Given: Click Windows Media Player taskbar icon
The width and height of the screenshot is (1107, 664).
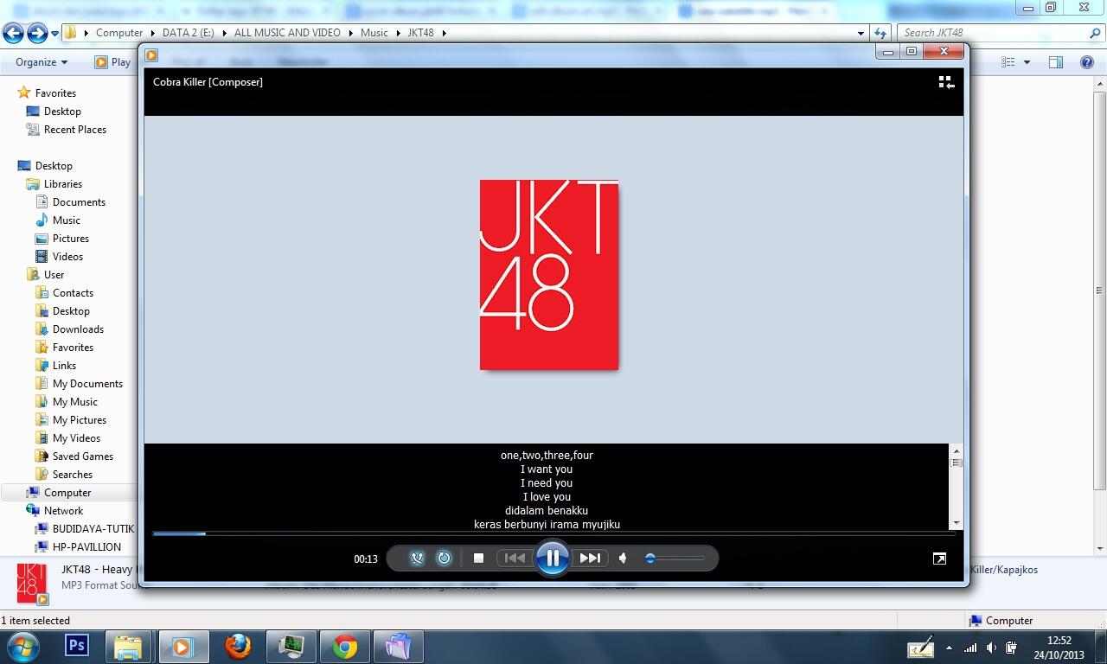Looking at the screenshot, I should coord(182,646).
